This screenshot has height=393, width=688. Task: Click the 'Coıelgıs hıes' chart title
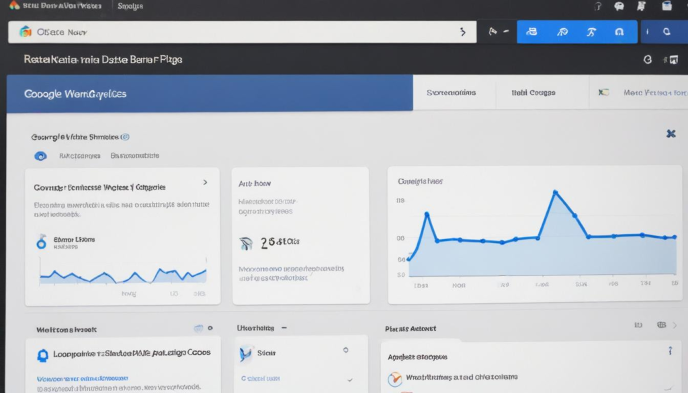[x=420, y=181]
